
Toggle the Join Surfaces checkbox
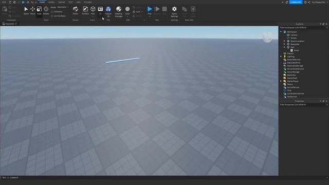52,16
